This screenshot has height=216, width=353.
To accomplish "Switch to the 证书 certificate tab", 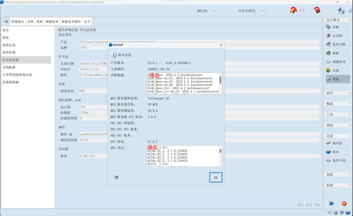I will (x=87, y=21).
